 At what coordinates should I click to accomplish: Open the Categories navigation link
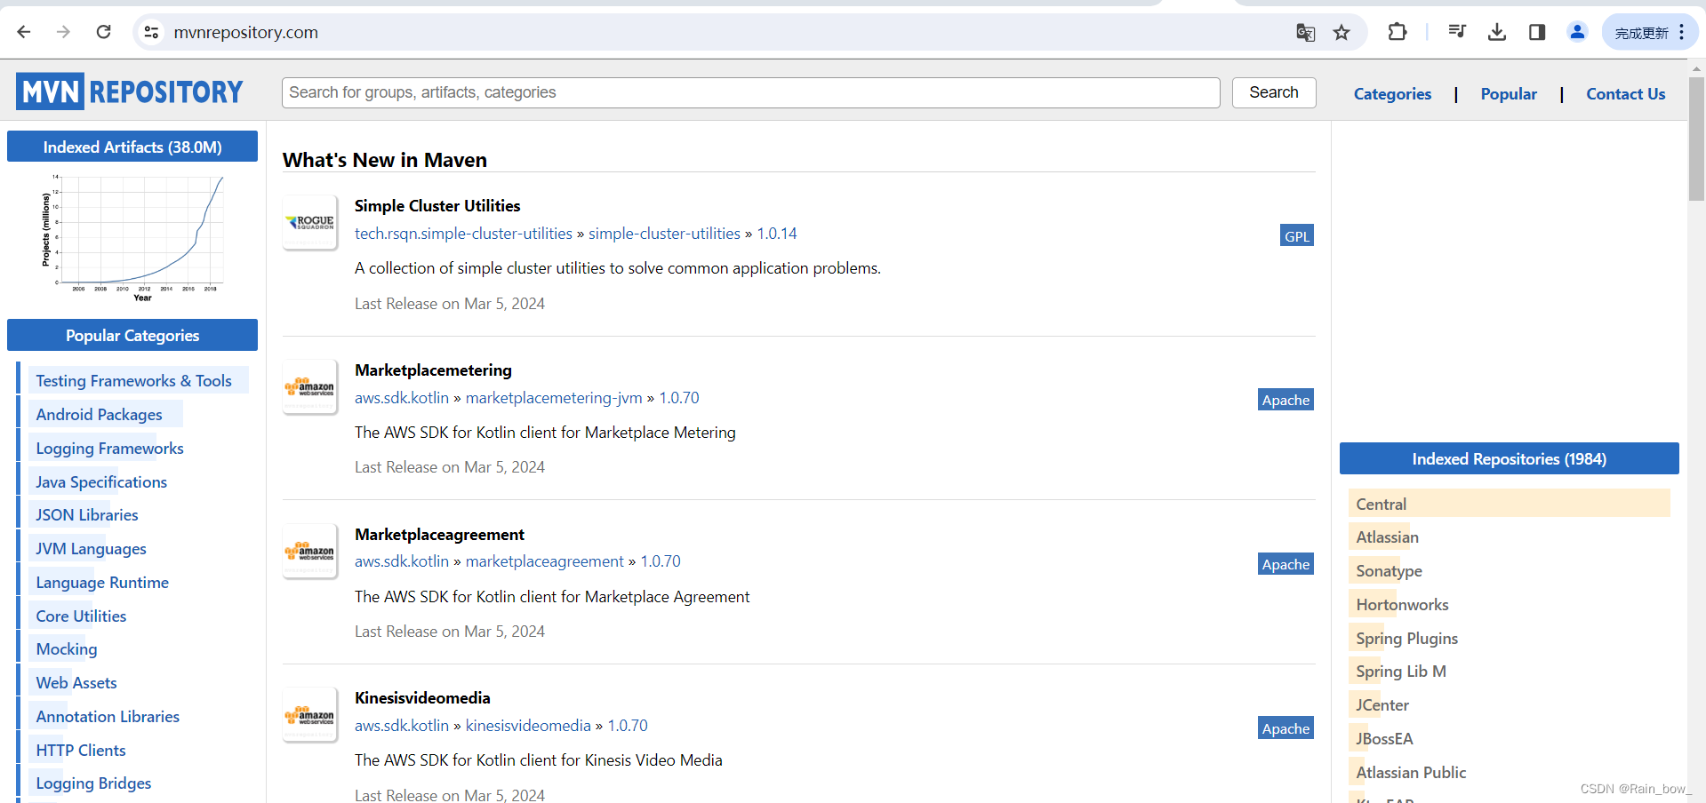pyautogui.click(x=1392, y=94)
